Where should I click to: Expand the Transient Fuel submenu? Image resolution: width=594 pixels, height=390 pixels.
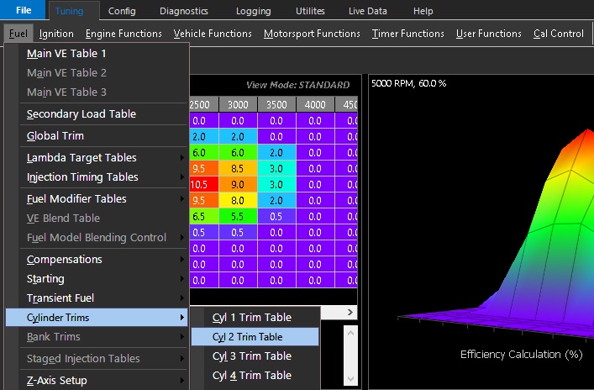click(60, 298)
